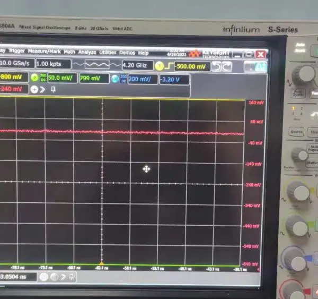318x299 pixels.
Task: Click the yellow trigger source circle icon
Action: coord(159,66)
